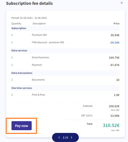This screenshot has height=142, width=128.
Task: Click the green 310.52€ total amount
Action: (111, 126)
